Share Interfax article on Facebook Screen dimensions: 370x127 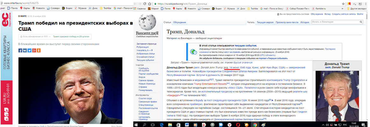click(20, 50)
